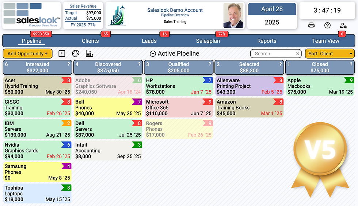This screenshot has height=206, width=358.
Task: Click the Toshiba card green flag 8
Action: (66, 187)
